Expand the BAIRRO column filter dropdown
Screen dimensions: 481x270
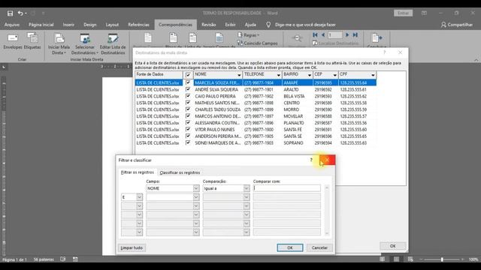point(310,75)
